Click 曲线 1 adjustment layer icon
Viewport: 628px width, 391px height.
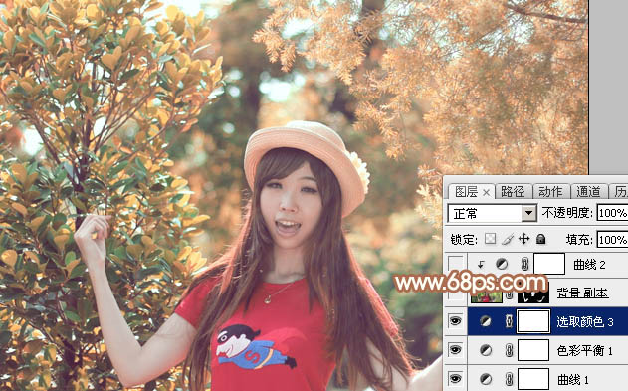click(486, 379)
